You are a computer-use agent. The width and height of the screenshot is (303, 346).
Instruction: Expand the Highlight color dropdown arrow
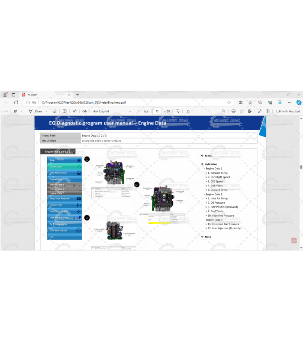[21, 111]
